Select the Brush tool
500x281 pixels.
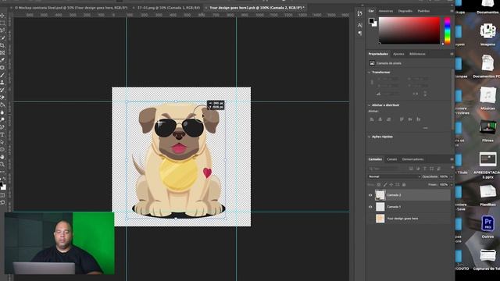(2, 75)
